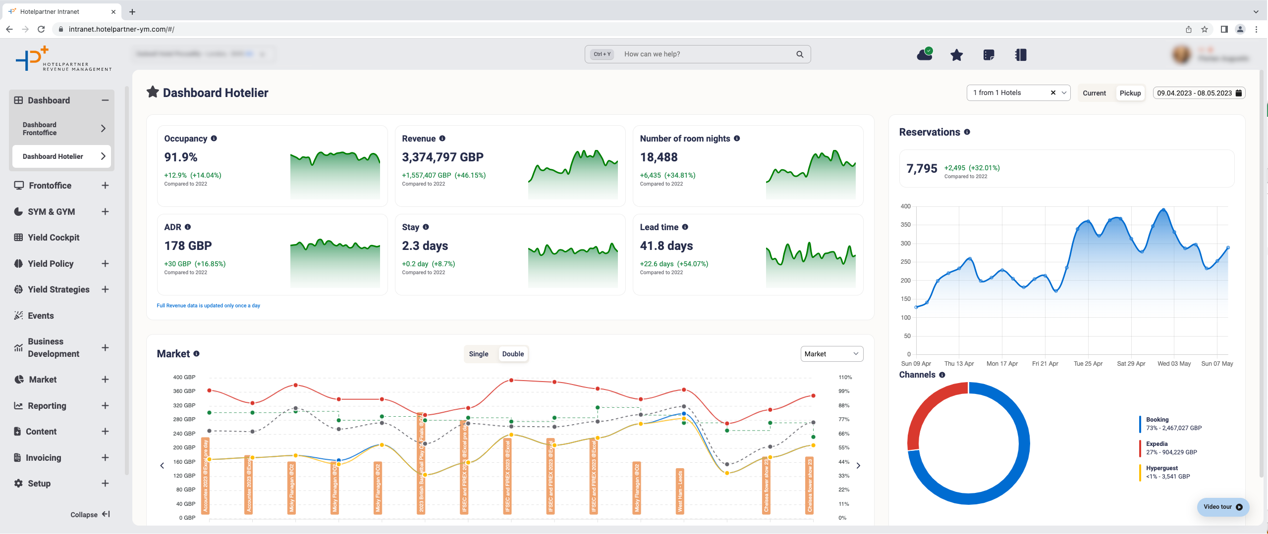This screenshot has width=1268, height=534.
Task: Click Full Revenue data update notice link
Action: point(208,306)
